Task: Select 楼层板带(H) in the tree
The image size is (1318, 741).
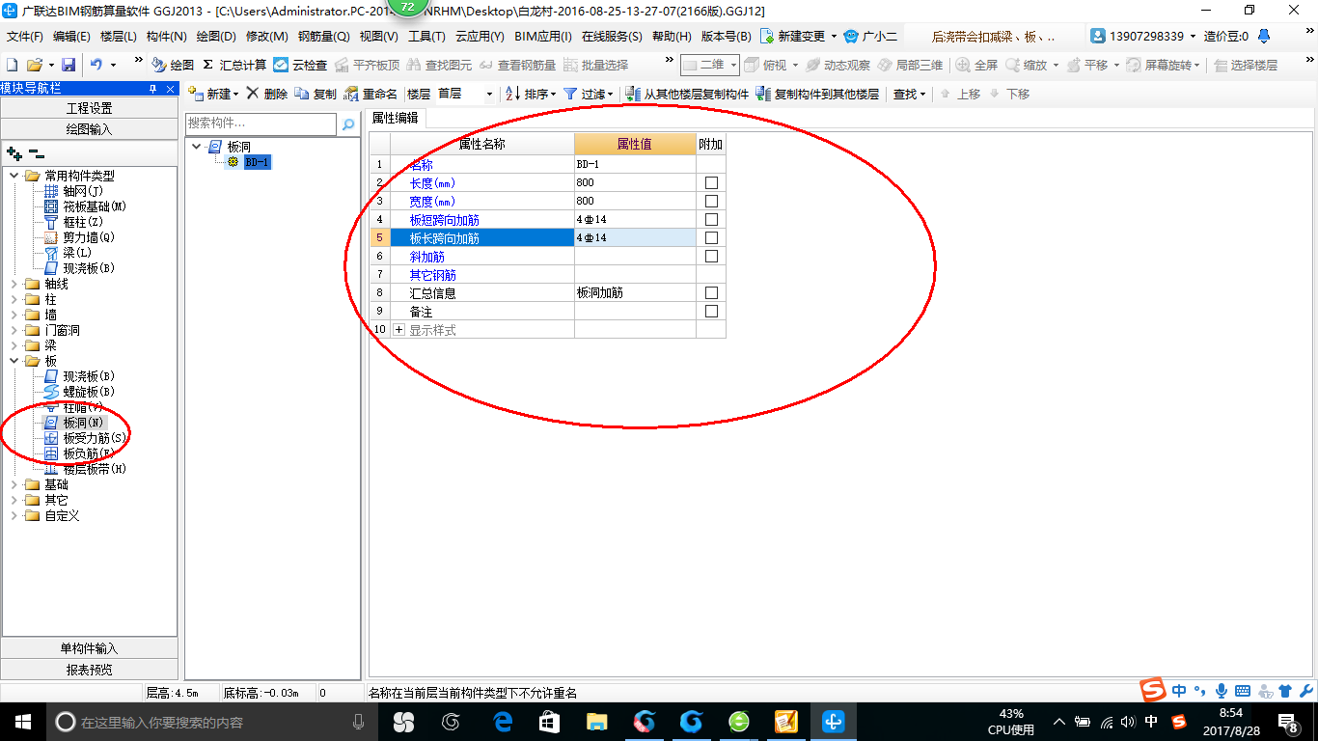Action: (x=86, y=469)
